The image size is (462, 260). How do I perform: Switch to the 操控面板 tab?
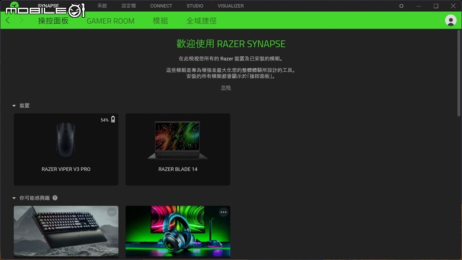[53, 21]
